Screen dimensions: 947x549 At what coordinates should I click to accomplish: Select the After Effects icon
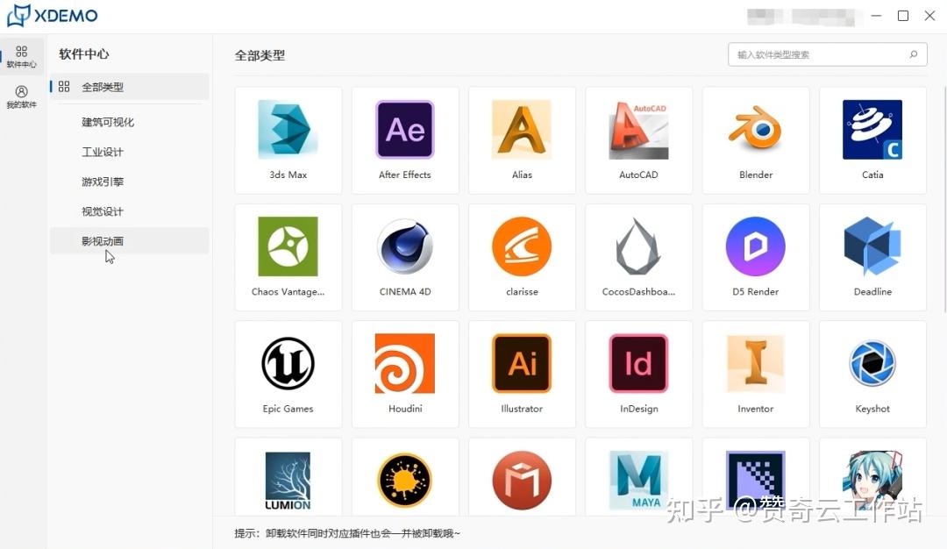point(404,130)
